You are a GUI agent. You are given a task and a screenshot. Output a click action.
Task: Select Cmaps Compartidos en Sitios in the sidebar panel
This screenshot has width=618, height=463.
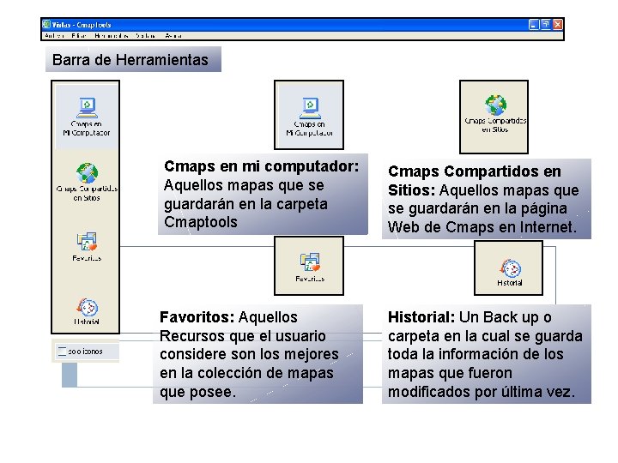(x=87, y=182)
